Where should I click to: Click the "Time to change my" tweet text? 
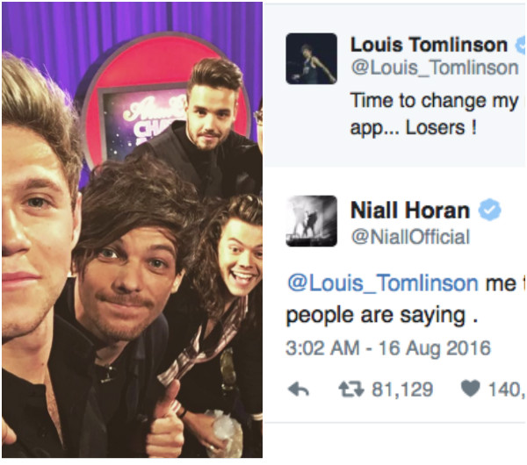pos(434,101)
